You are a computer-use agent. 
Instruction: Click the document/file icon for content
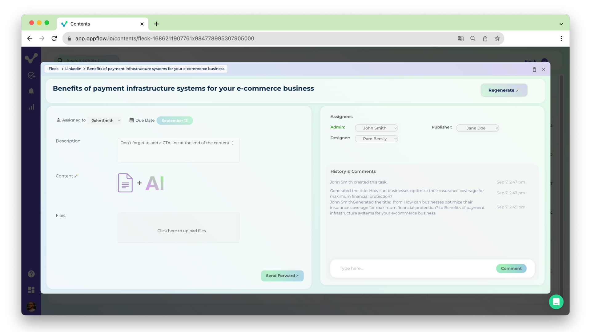click(125, 183)
